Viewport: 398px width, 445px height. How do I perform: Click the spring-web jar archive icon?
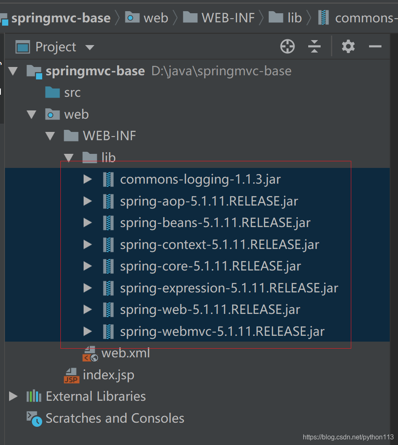click(x=108, y=310)
